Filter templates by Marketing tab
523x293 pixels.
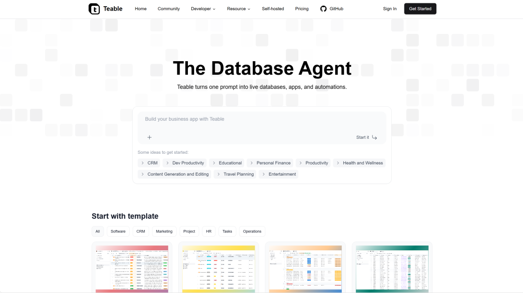coord(164,231)
